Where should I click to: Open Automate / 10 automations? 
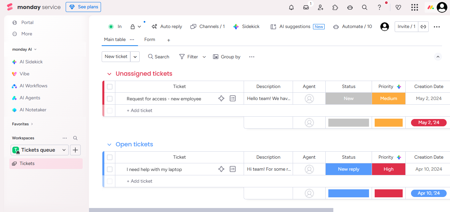(x=353, y=27)
